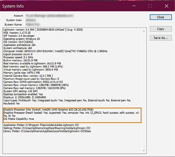
Task: Click Real memory available to Lightroom line
Action: pyautogui.click(x=32, y=63)
